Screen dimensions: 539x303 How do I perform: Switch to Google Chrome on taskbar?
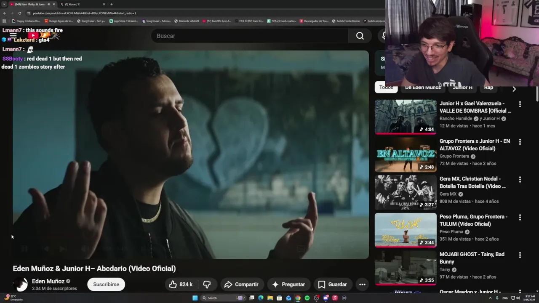click(298, 298)
